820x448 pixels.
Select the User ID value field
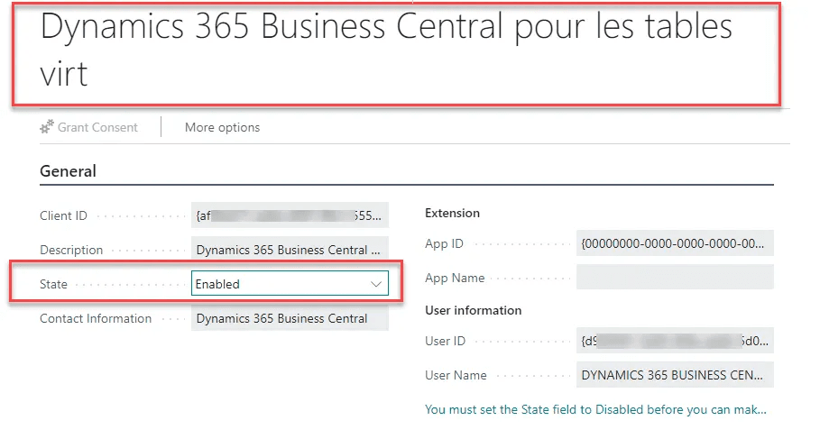pyautogui.click(x=675, y=342)
